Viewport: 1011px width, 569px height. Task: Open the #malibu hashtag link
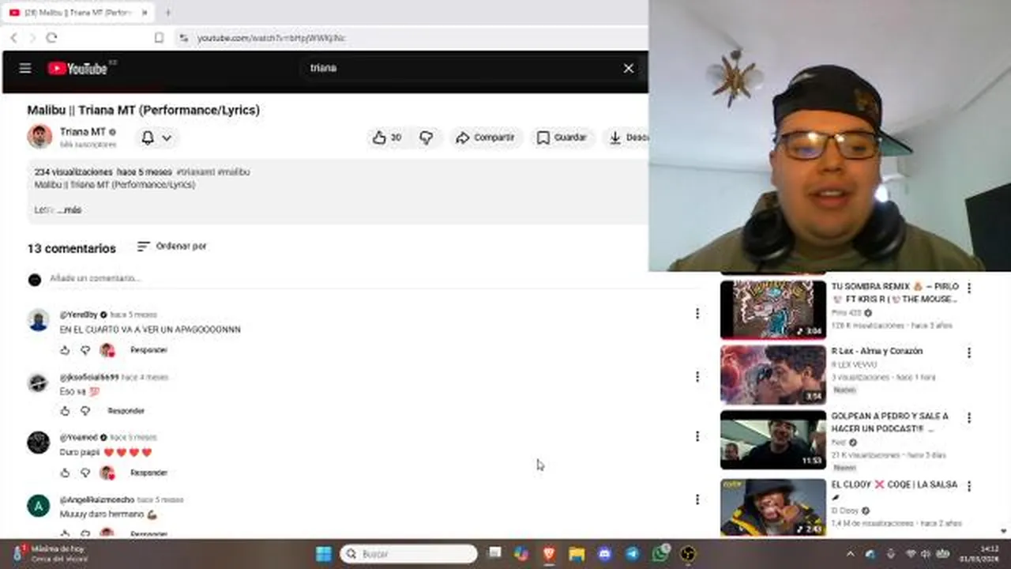click(x=234, y=171)
